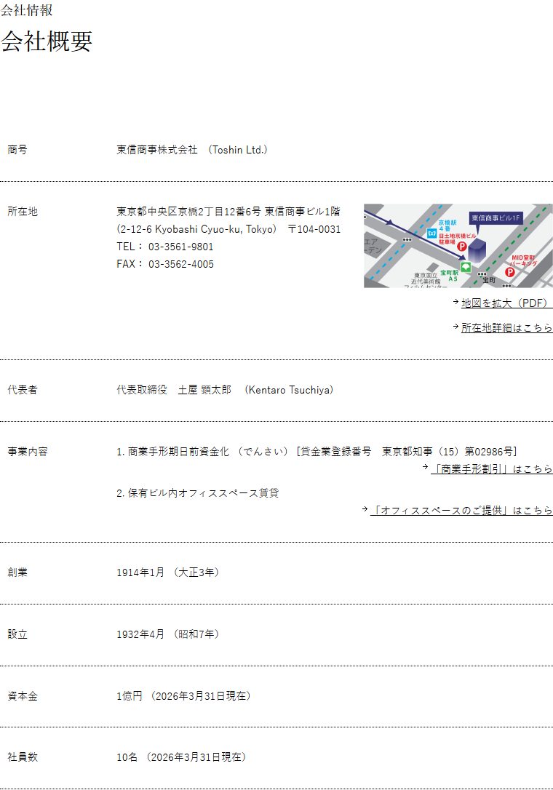Screen dimensions: 553x790
Task: Click the arrow icon before 「オフィススペースのご提供」
Action: pyautogui.click(x=365, y=509)
